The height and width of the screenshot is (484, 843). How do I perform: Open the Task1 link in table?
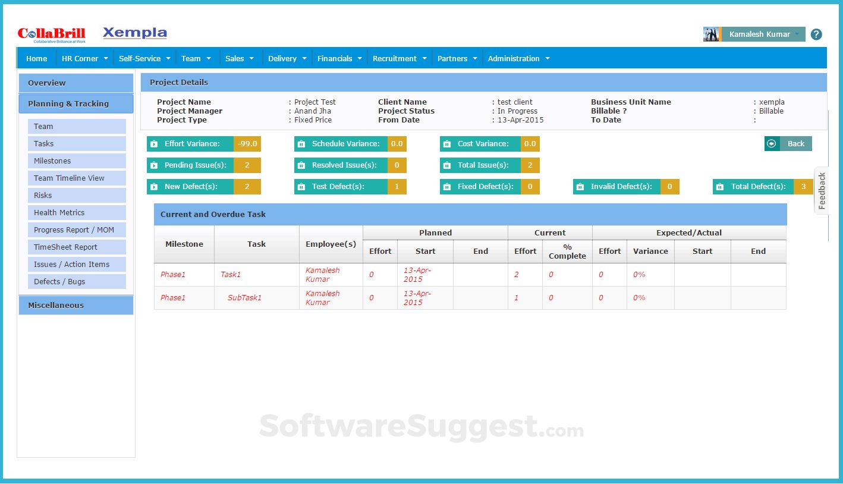(231, 275)
